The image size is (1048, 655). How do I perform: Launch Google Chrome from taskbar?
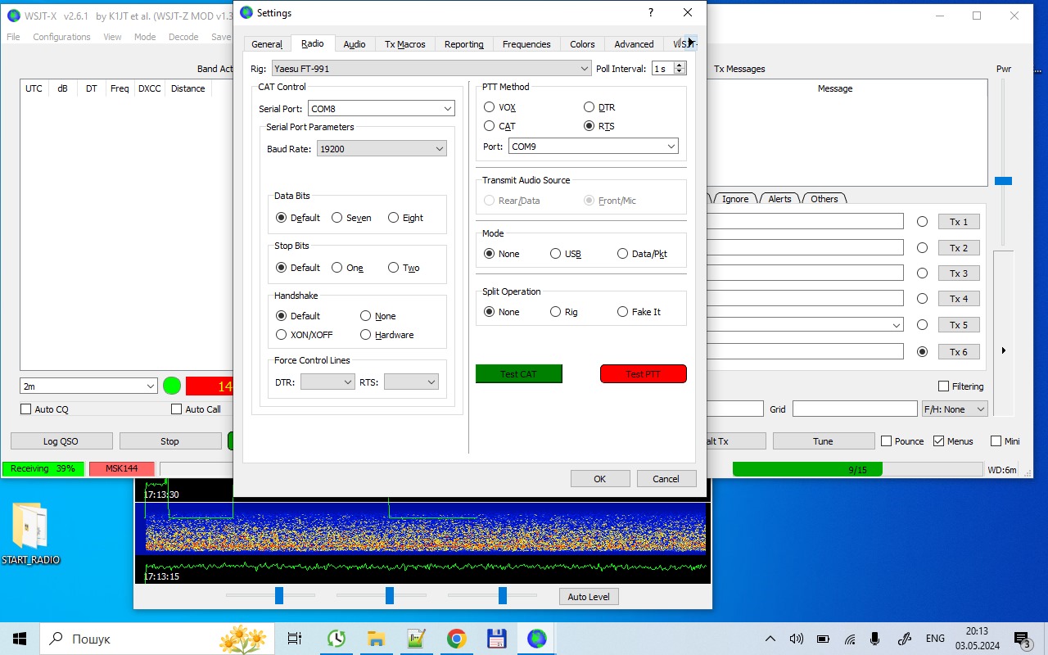(x=456, y=639)
